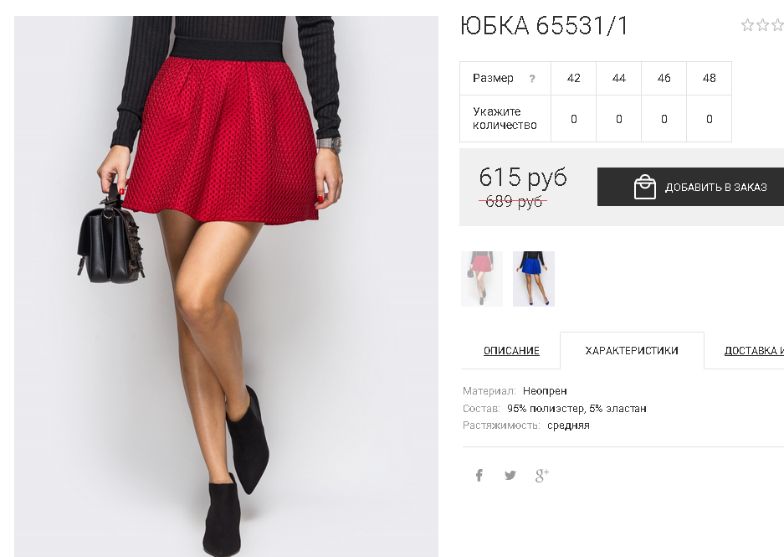Click the main red skirt product photo
Viewport: 784px width, 557px height.
pos(226,286)
